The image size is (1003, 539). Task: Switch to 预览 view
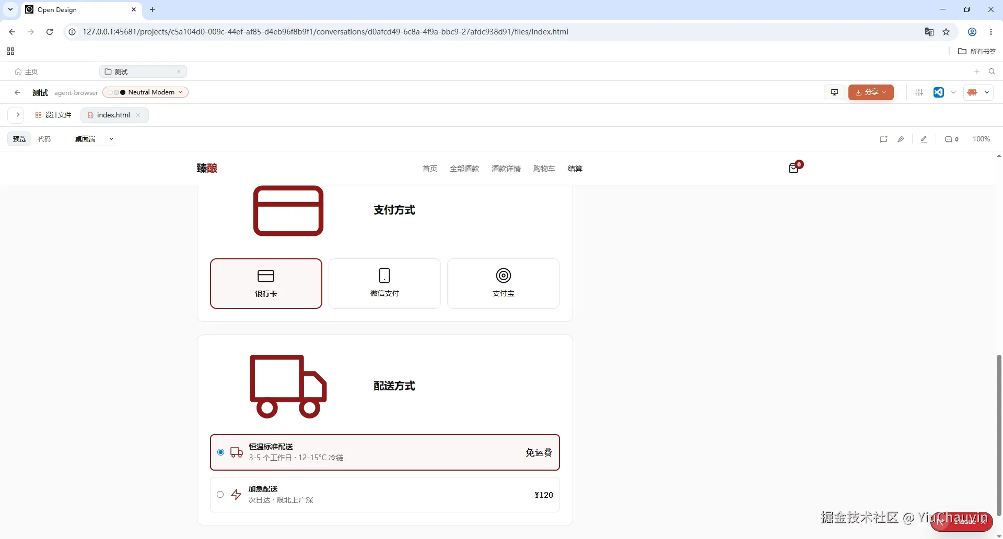tap(19, 139)
